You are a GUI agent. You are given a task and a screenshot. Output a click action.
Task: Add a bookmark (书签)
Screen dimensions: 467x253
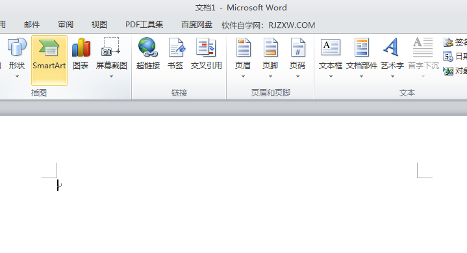coord(175,54)
